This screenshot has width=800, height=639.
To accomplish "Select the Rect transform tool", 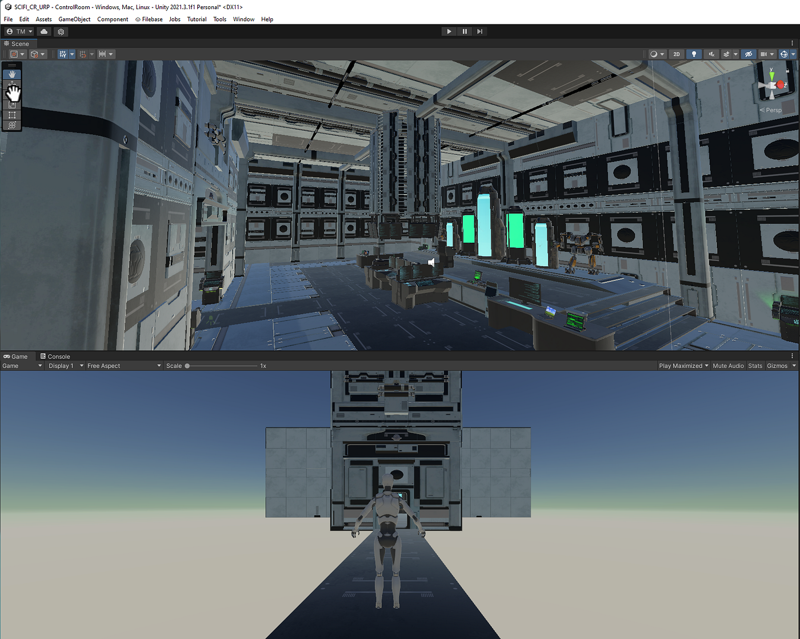I will pos(12,115).
